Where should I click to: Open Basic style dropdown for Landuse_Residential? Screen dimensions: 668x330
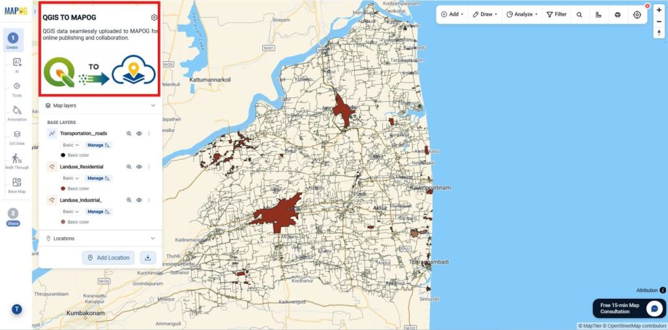pos(70,178)
